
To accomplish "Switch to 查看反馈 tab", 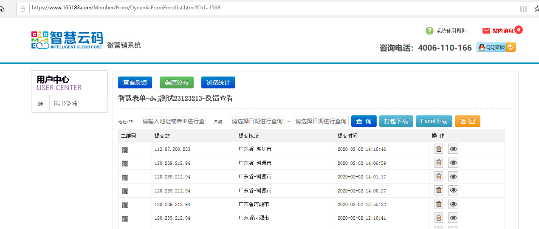I will click(x=135, y=82).
